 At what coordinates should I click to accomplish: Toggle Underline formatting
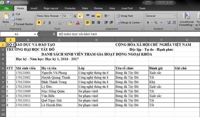[50, 23]
